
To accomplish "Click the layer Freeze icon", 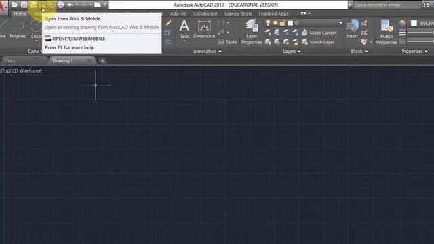I will 286,33.
